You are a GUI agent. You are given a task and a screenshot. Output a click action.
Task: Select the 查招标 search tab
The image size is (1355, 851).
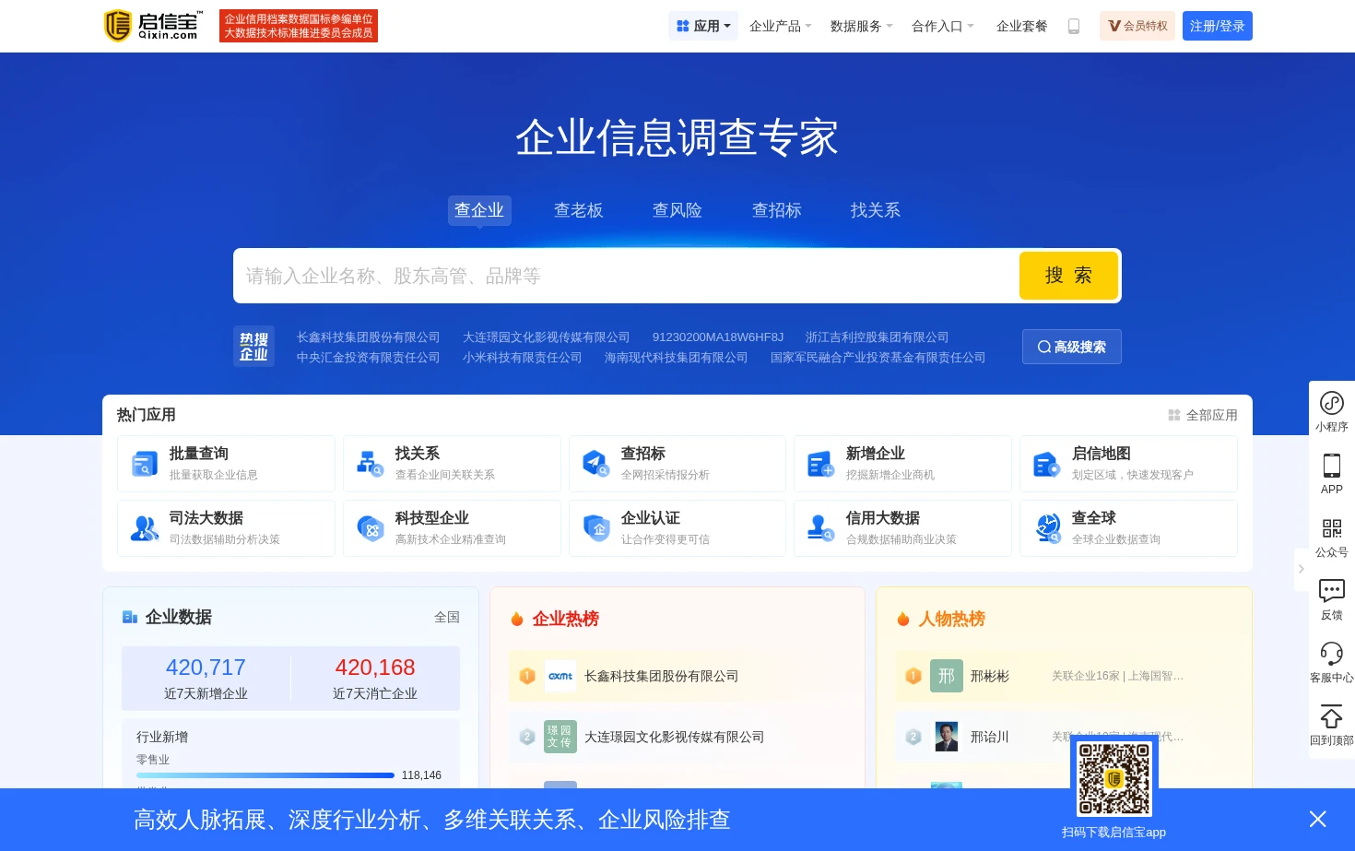pos(777,210)
